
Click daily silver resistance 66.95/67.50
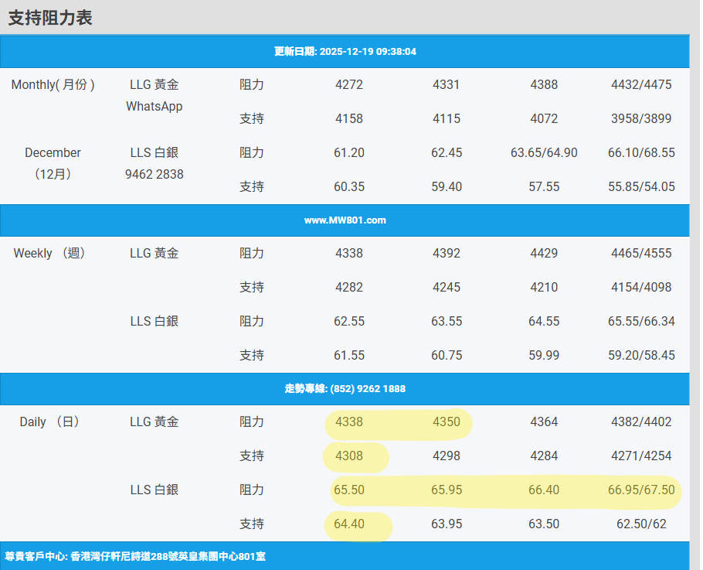[641, 490]
